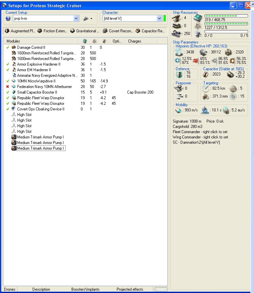254x293 pixels.
Task: Select the Cap Booster 200 charge
Action: point(140,92)
